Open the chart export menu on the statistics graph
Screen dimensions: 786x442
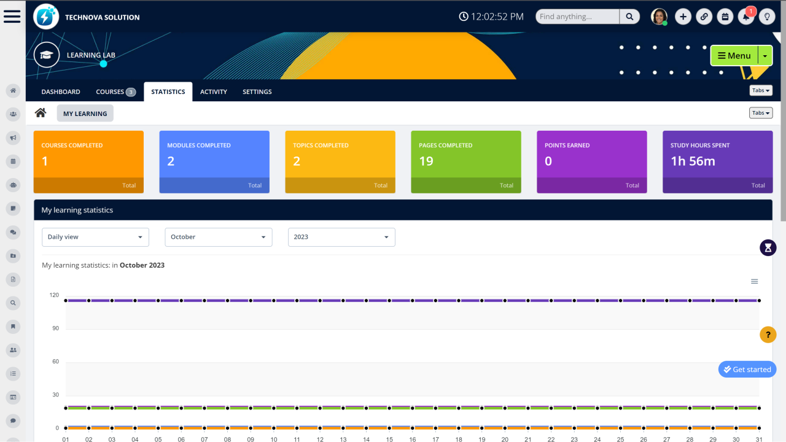tap(755, 281)
